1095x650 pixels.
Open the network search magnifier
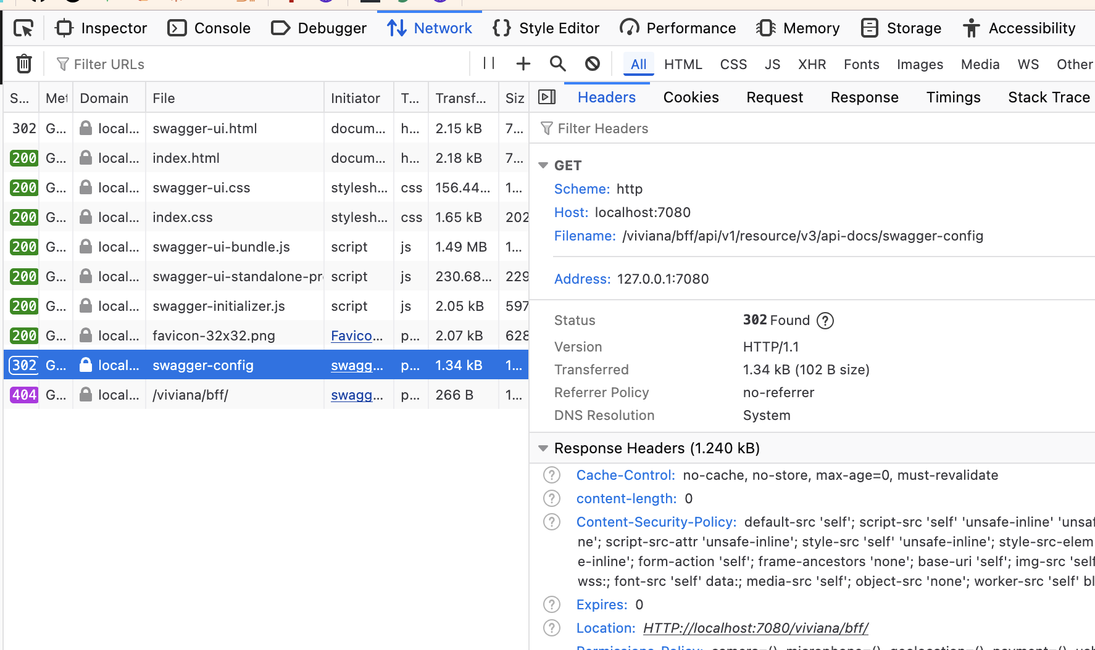pos(557,64)
